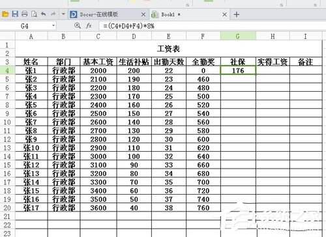Select column B header
This screenshot has width=326, height=237.
point(64,36)
